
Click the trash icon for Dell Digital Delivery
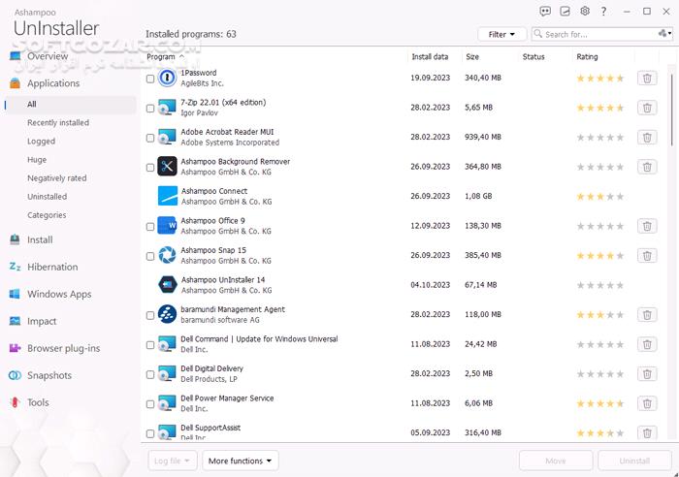647,374
